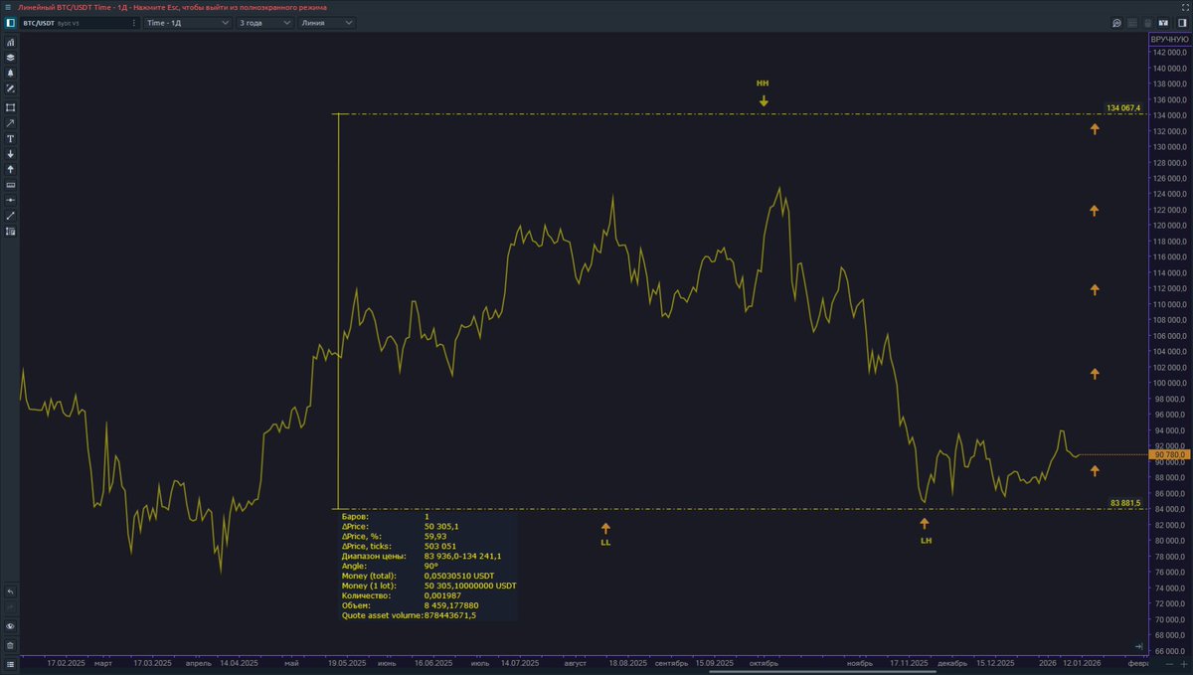
Task: Click the ВРУЧНУЮ scale mode button
Action: (1169, 39)
